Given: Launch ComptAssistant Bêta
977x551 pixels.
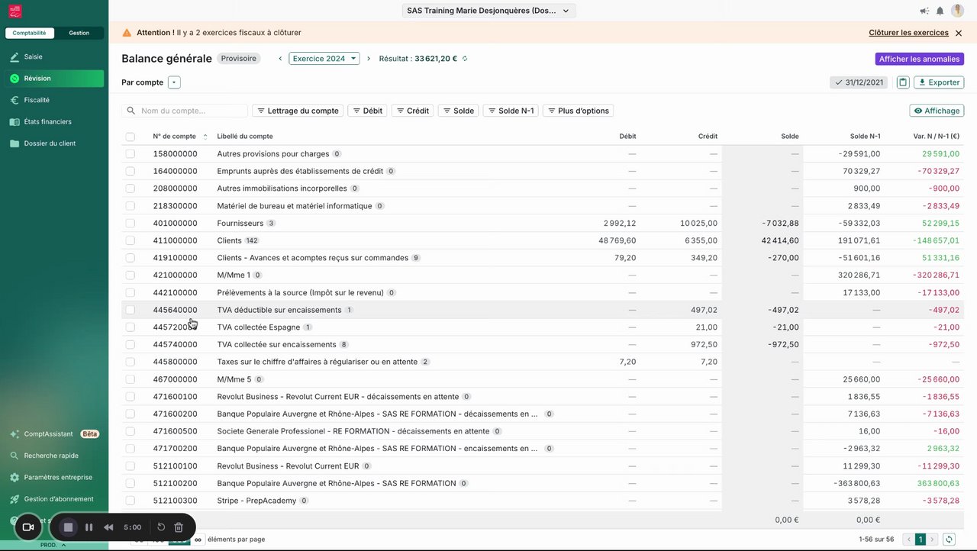Looking at the screenshot, I should pyautogui.click(x=54, y=434).
